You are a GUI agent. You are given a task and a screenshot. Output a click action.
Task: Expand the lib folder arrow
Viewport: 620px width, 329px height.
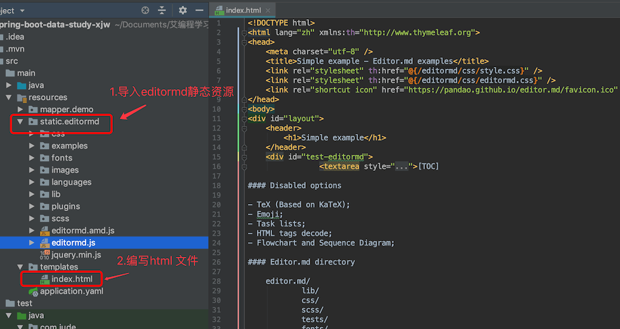32,194
